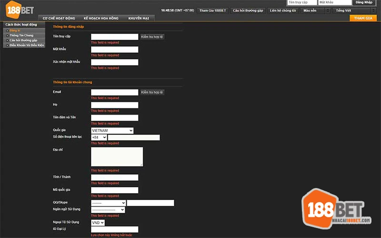Click the Mật khẩu registration field
Viewport: 381px width, 238px height.
114,50
